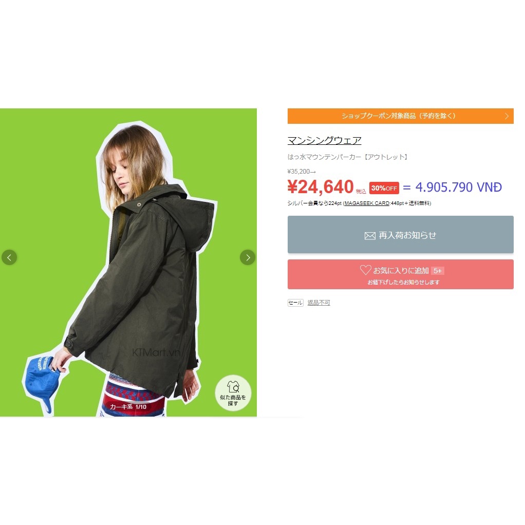Click the 5+ favorites count badge
The width and height of the screenshot is (525, 525).
[438, 271]
